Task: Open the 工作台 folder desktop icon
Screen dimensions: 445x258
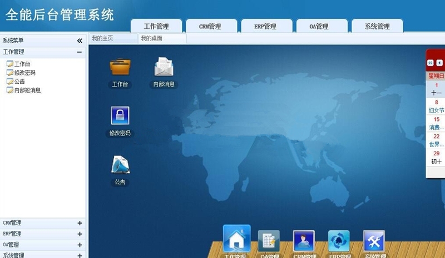Action: click(x=120, y=67)
